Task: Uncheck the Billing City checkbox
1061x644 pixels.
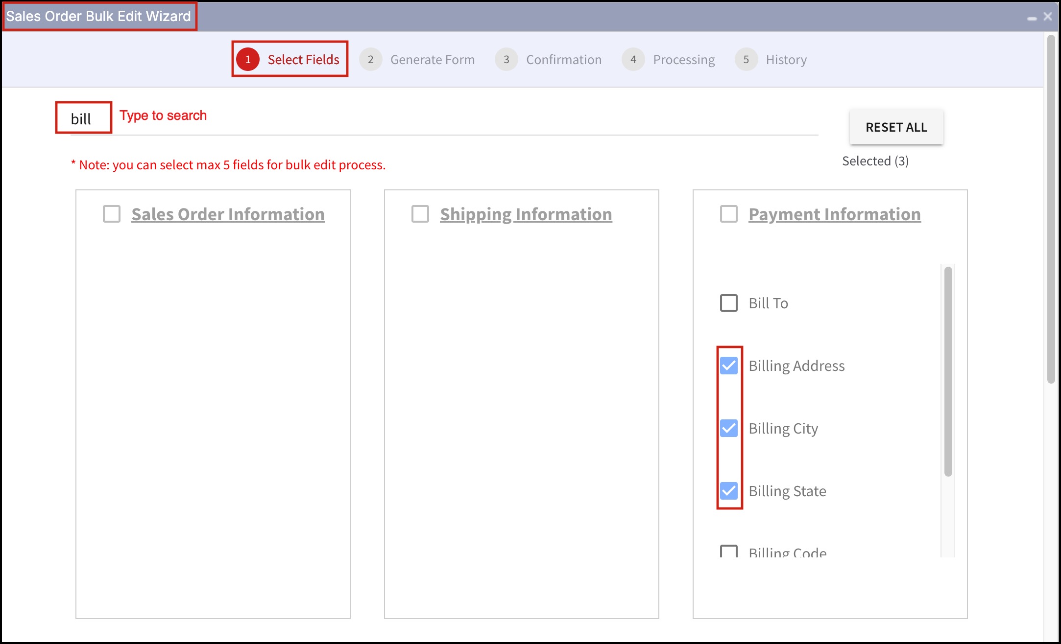Action: pyautogui.click(x=728, y=428)
